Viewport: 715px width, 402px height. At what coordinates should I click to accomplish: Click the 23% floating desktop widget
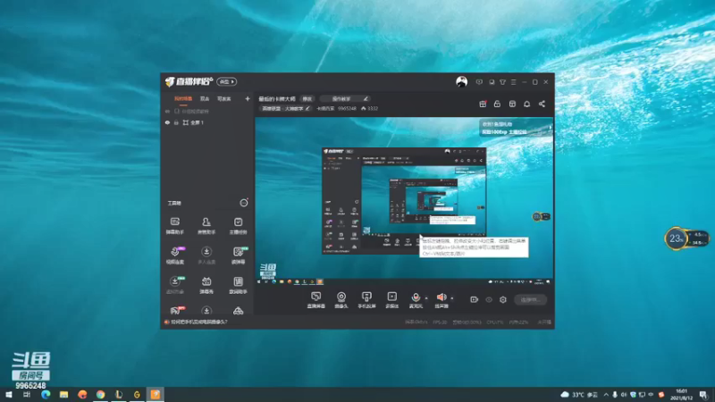coord(686,239)
